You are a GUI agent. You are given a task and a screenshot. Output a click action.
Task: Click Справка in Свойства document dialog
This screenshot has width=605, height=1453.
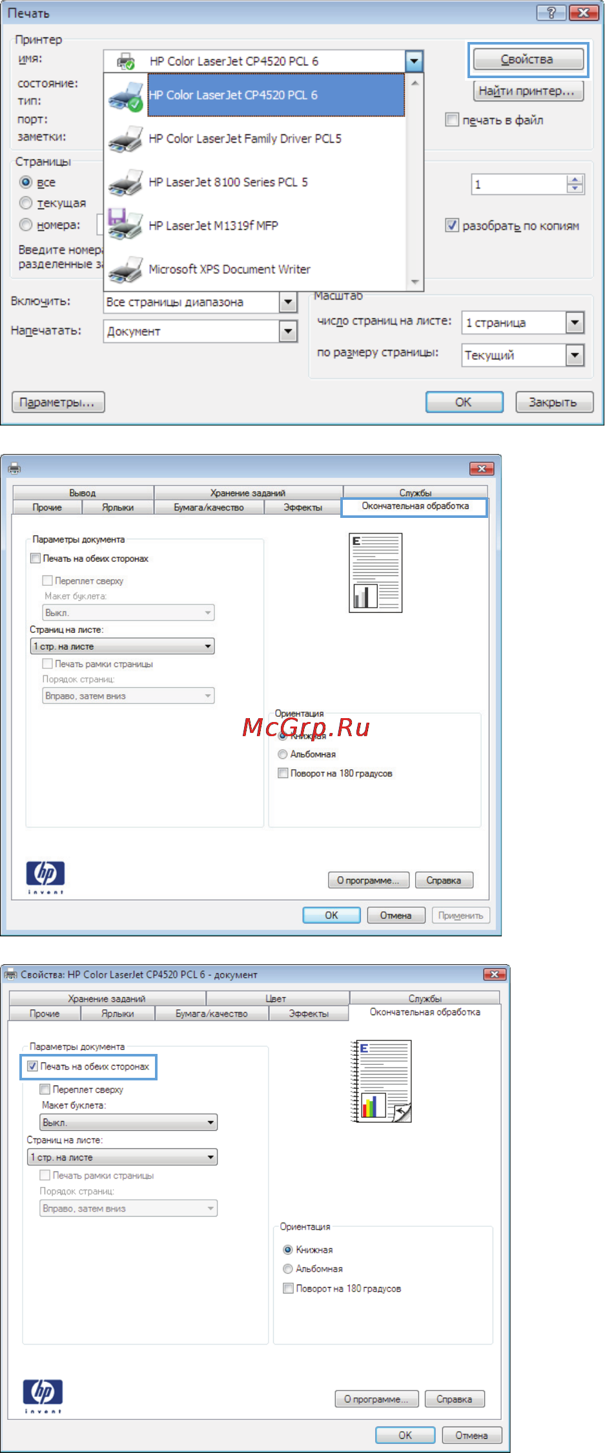(455, 1399)
